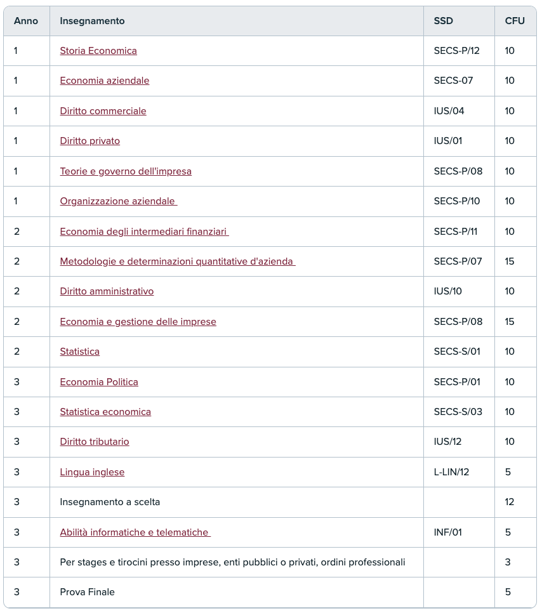This screenshot has width=542, height=613.
Task: Open Diritto commerciale course page
Action: (103, 111)
